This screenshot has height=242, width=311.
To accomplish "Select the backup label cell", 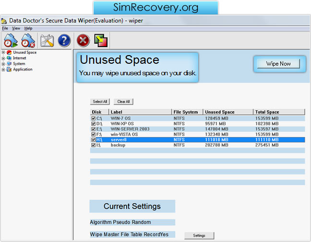I will 118,145.
